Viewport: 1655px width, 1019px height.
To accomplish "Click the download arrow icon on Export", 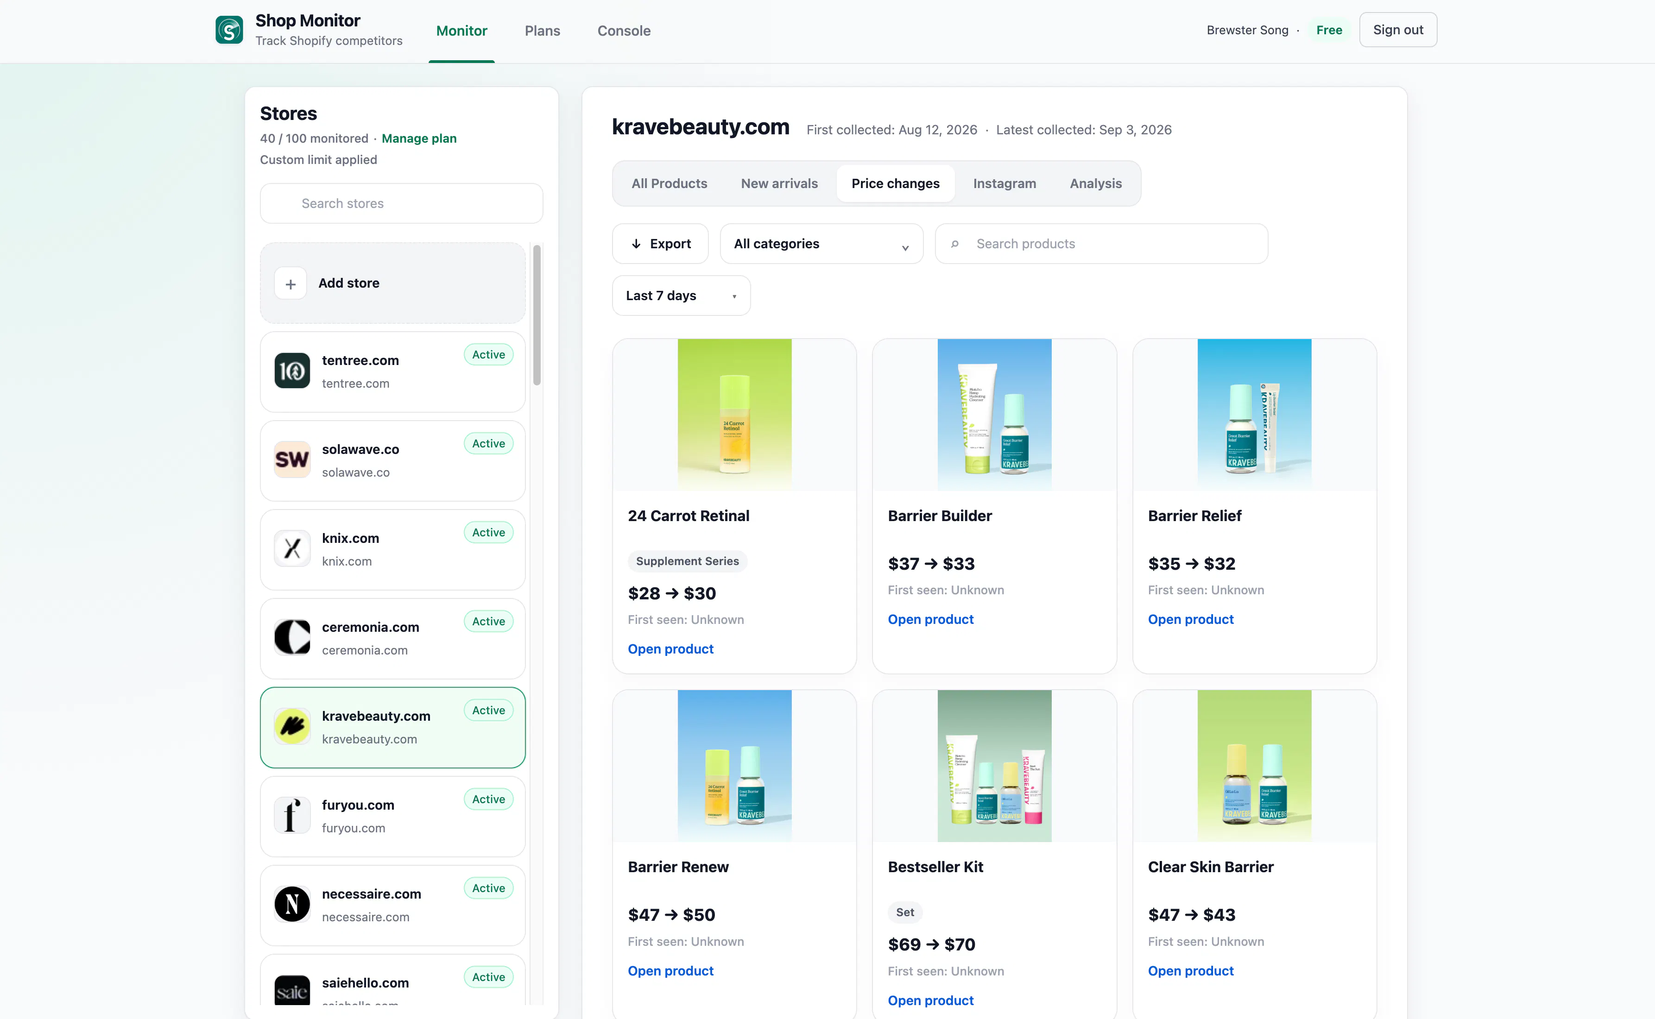I will (636, 244).
